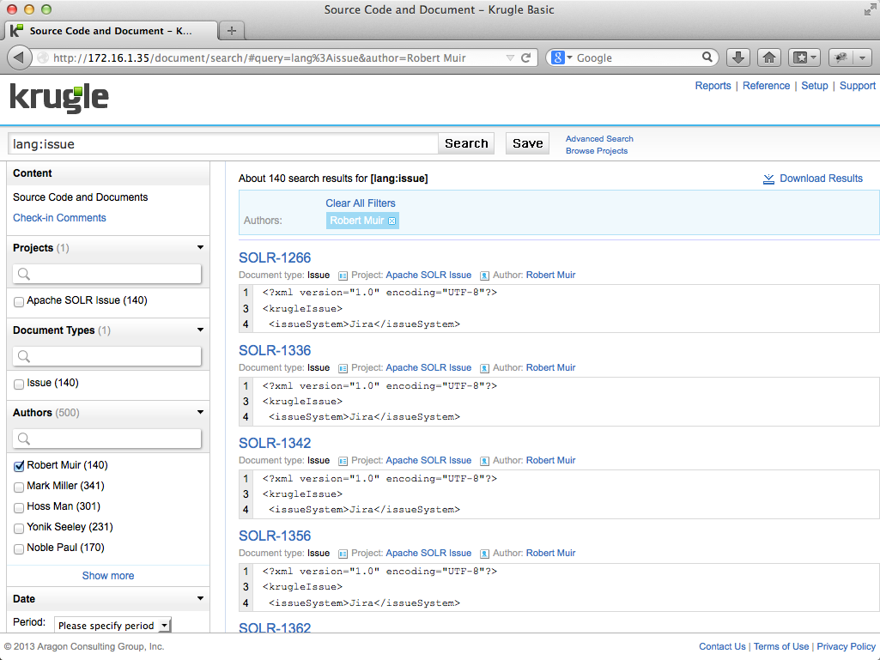
Task: Open the Privacy Policy footer link
Action: click(846, 646)
